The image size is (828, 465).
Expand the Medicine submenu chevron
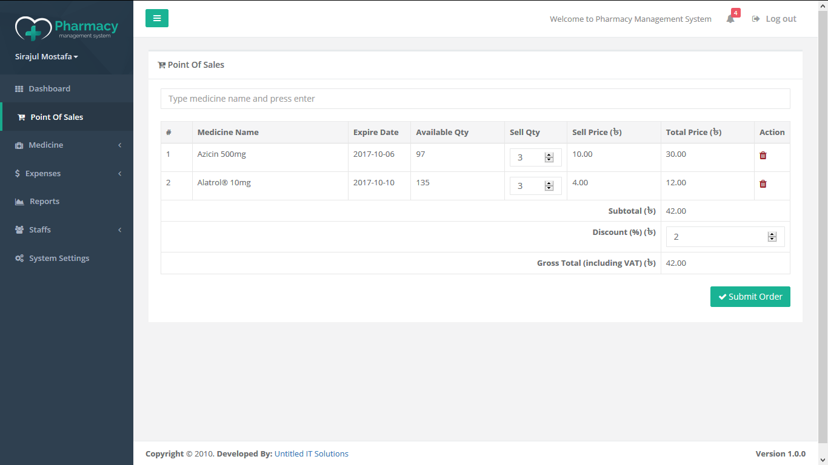120,145
